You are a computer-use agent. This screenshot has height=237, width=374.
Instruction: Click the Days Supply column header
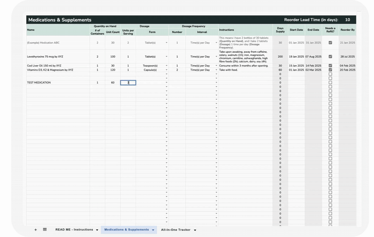tap(280, 30)
